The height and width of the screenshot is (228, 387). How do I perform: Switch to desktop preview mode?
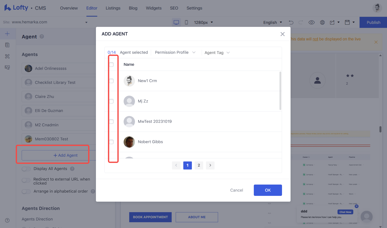coord(176,22)
